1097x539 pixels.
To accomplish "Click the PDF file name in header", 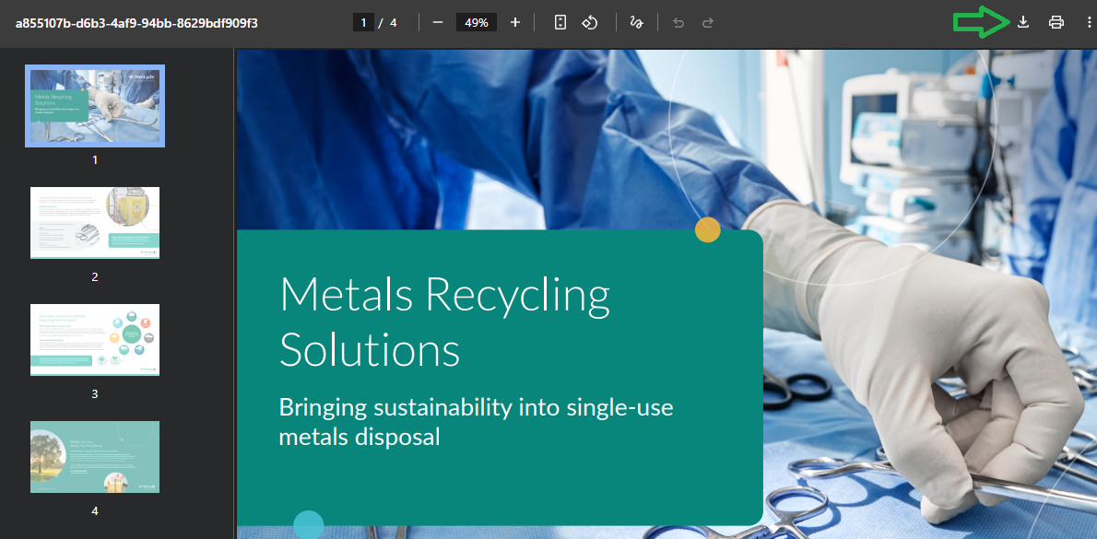I will click(x=136, y=22).
